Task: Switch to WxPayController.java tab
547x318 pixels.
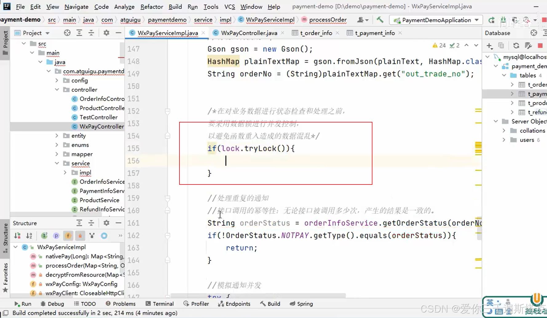Action: (249, 33)
